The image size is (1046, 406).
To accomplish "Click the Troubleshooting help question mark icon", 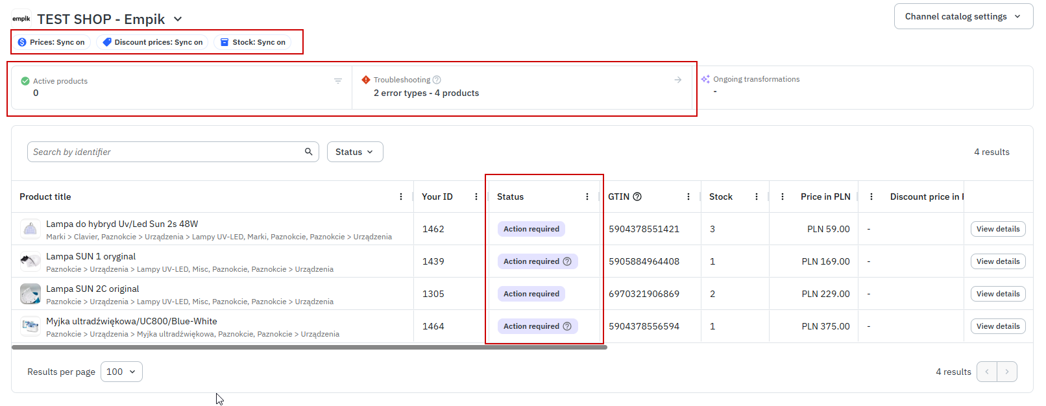I will tap(437, 80).
